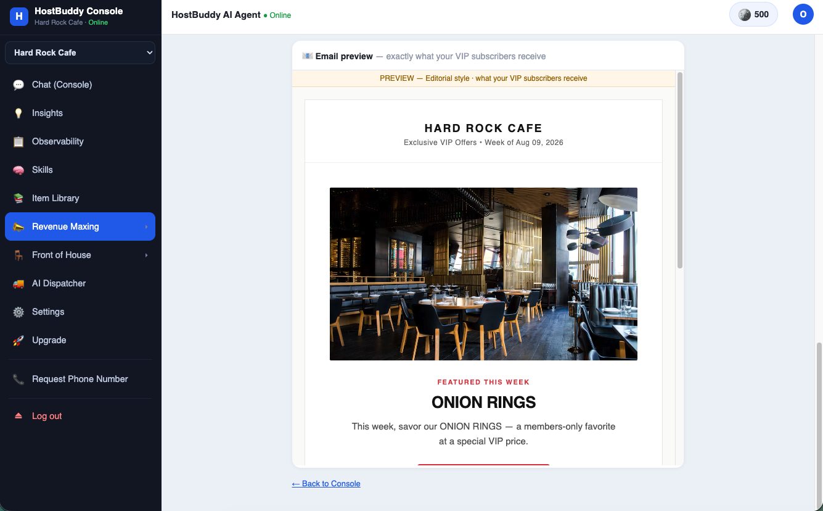Click the 500 credits balance pill
The height and width of the screenshot is (511, 823).
tap(753, 14)
